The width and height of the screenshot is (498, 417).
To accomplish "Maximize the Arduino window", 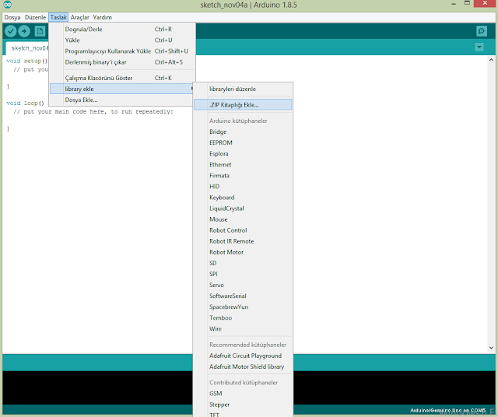I will (467, 3).
